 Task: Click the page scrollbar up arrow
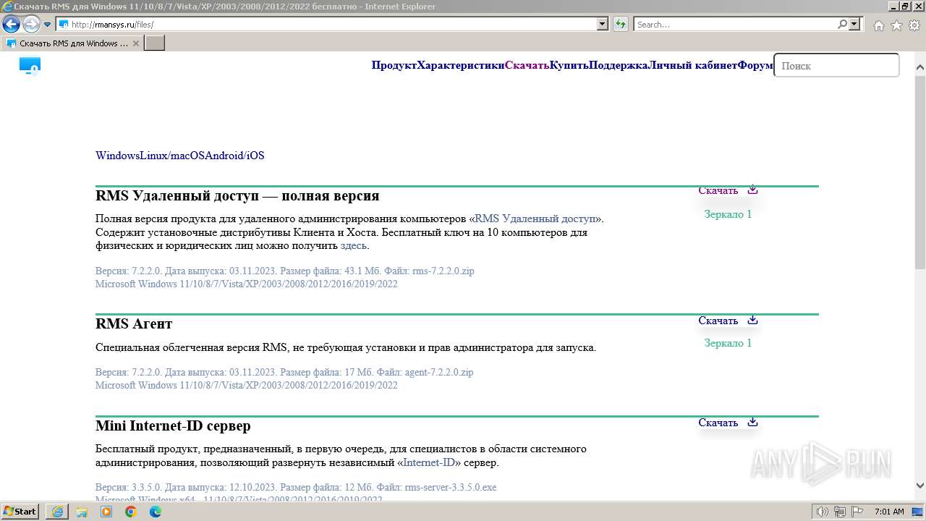coord(920,68)
